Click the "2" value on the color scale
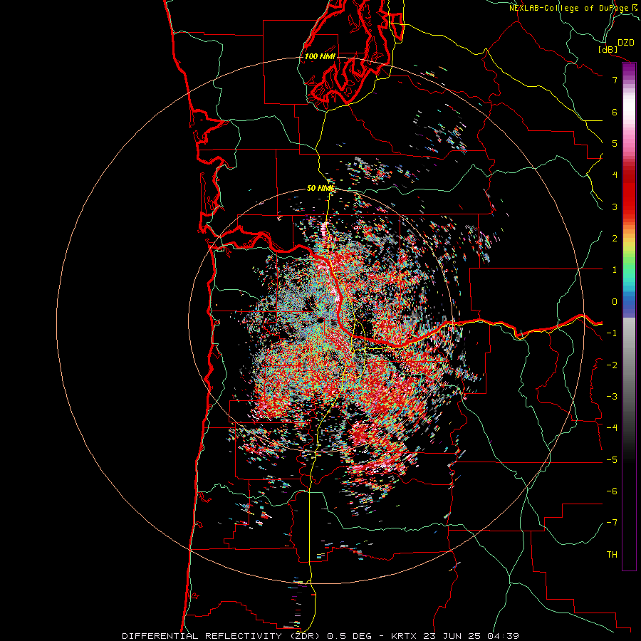This screenshot has width=641, height=641. 615,239
